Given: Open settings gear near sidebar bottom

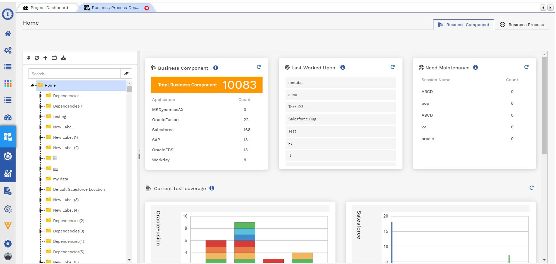Looking at the screenshot, I should (8, 244).
